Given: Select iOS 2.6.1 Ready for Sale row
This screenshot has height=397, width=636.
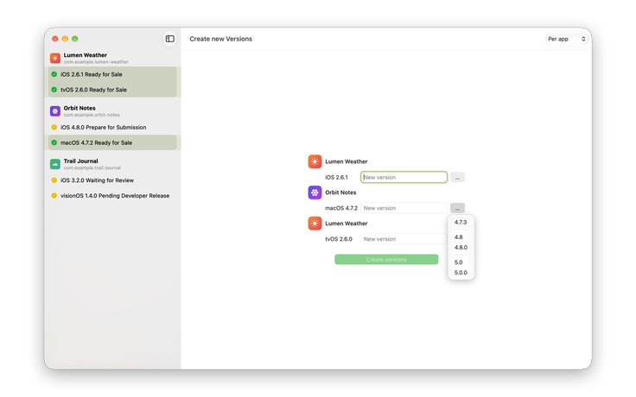Looking at the screenshot, I should pyautogui.click(x=112, y=74).
